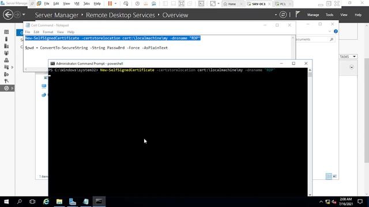The image size is (369, 207).
Task: Open the breadcrumb dropdown arrow left of refresh
Action: (x=276, y=15)
